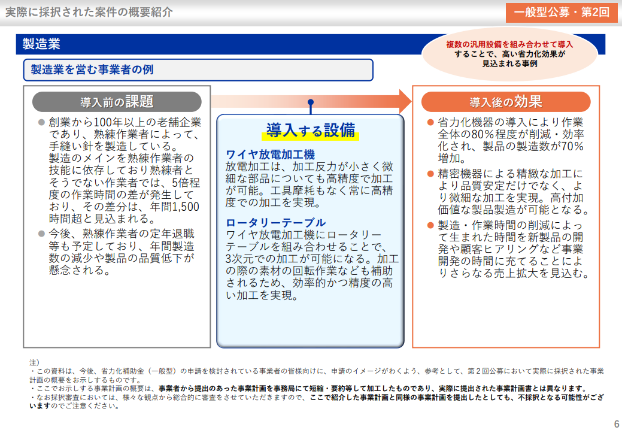This screenshot has height=430, width=622.
Task: Click the 製造業を営む事業者の例 box
Action: pos(198,69)
